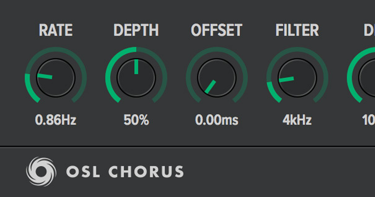The image size is (375, 197).
Task: Click the Offset knob dial
Action: click(217, 77)
